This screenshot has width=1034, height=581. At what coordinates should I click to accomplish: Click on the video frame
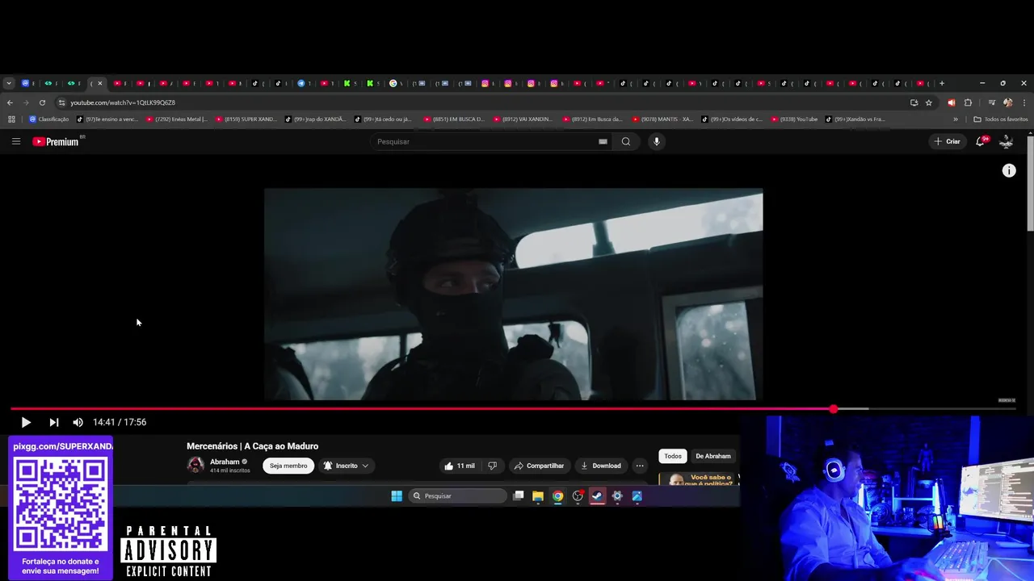click(x=513, y=295)
